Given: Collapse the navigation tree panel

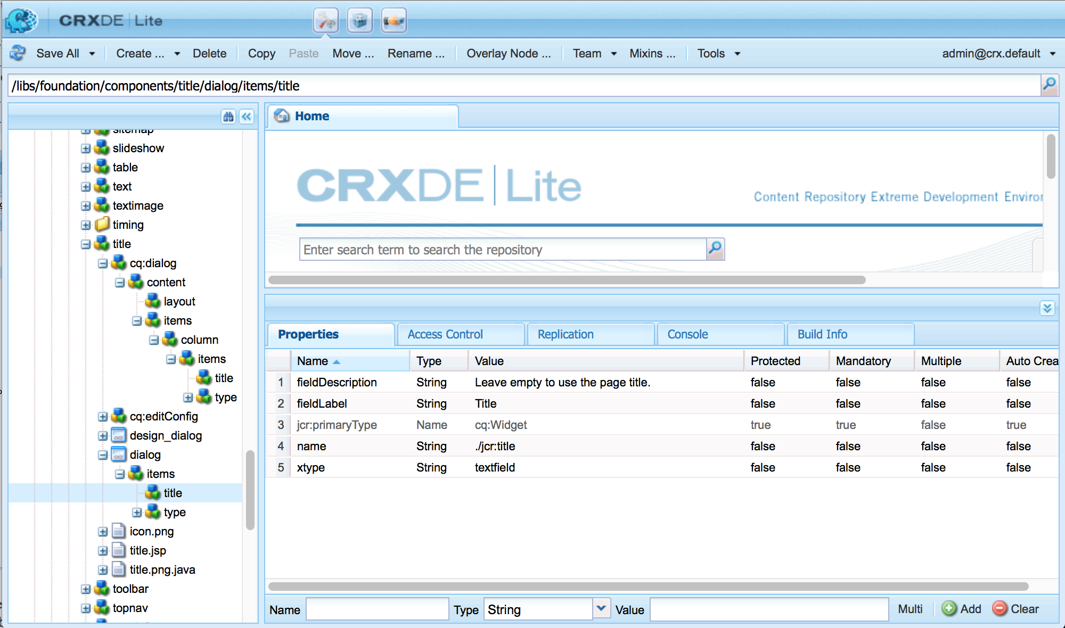Looking at the screenshot, I should click(x=247, y=117).
